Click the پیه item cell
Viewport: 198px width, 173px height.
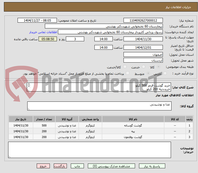tap(133, 131)
